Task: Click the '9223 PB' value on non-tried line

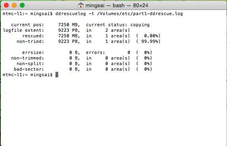Action: (x=68, y=42)
